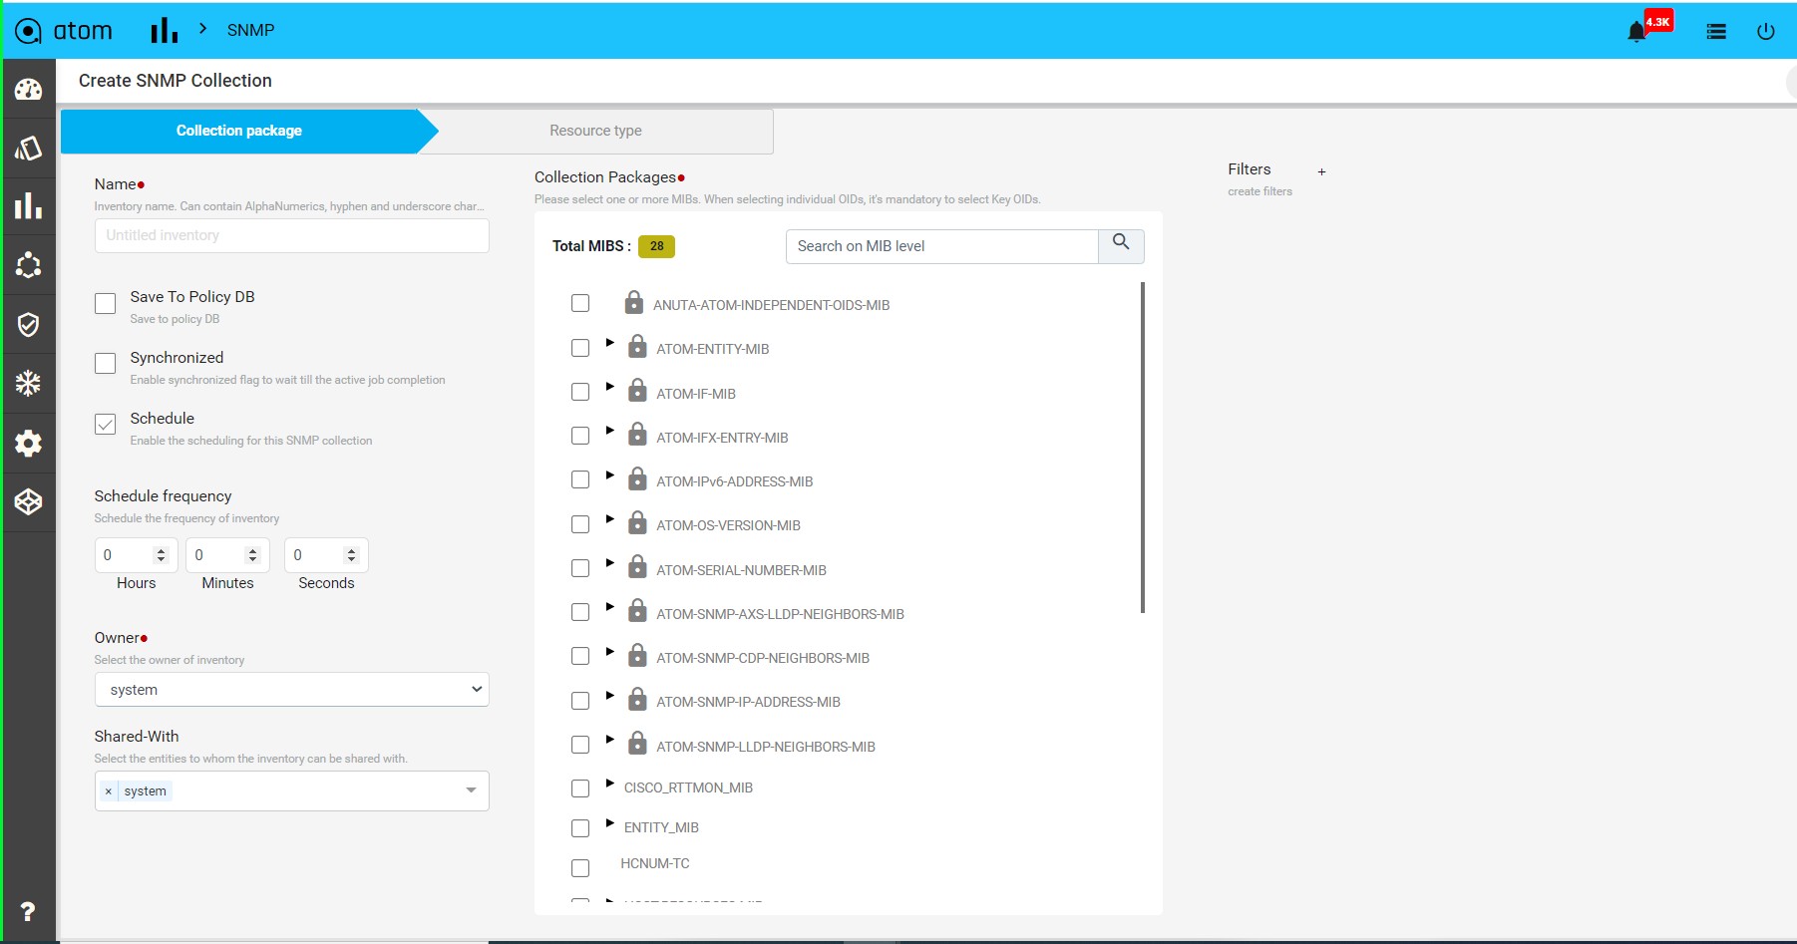Open the dashboard gauge sidebar icon
The image size is (1797, 944).
pyautogui.click(x=29, y=90)
